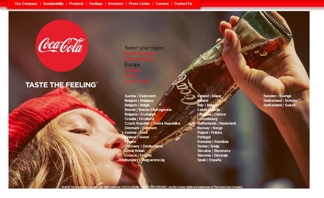Go to the Products page
Viewport: 324px width, 198px height.
pos(76,4)
